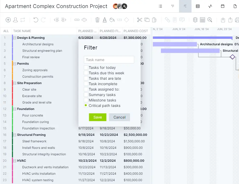Collapse the Site Preparation group
The image size is (239, 184).
click(15, 83)
